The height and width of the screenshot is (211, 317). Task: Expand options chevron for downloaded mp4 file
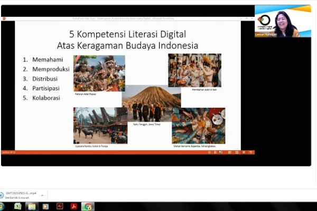coord(42,196)
